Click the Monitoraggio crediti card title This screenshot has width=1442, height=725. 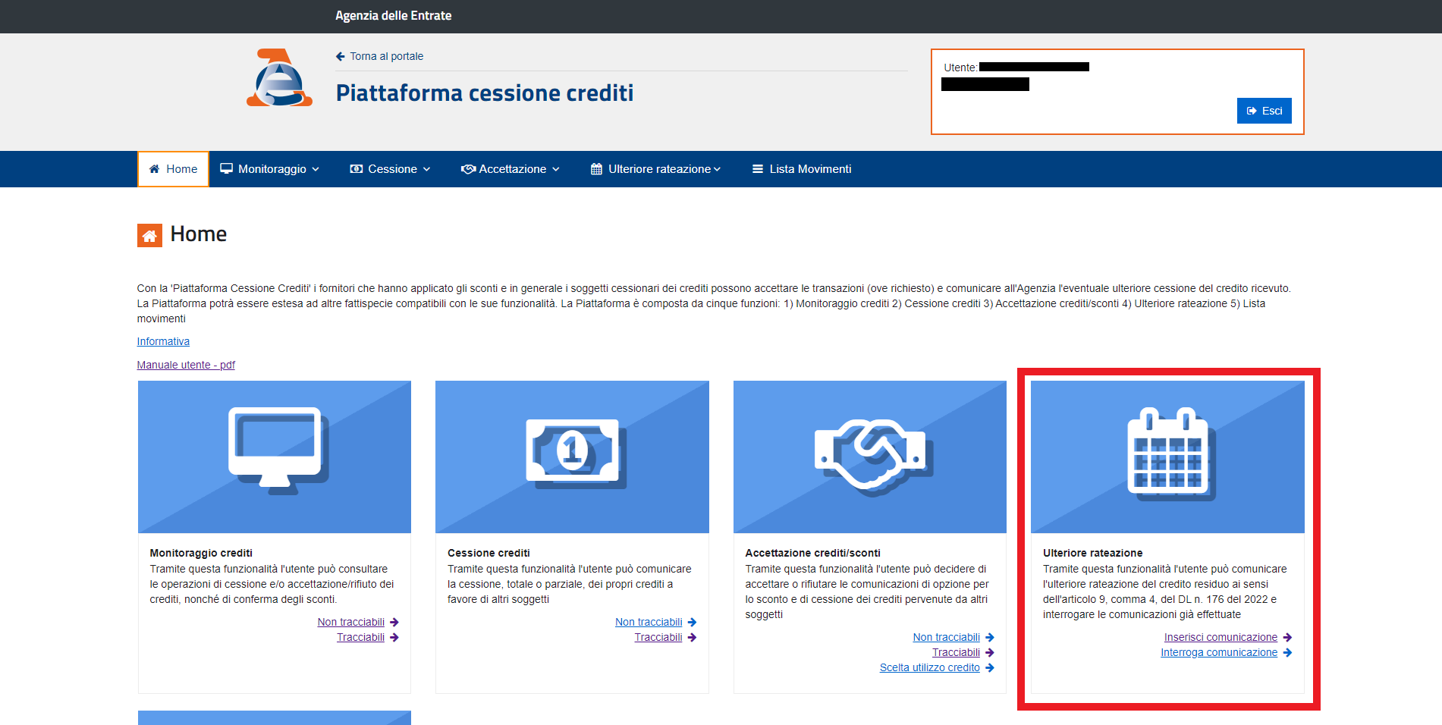(x=201, y=553)
